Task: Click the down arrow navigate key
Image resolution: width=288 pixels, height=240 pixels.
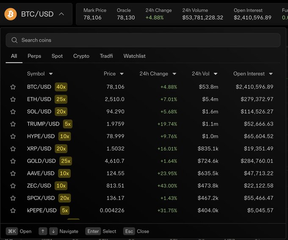Action: (x=53, y=232)
